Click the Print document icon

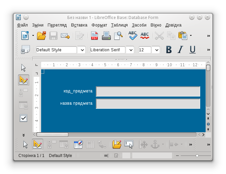(x=106, y=35)
